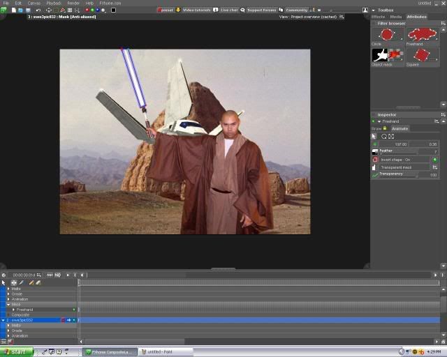Image resolution: width=447 pixels, height=357 pixels.
Task: Open the Edit menu
Action: click(x=18, y=3)
